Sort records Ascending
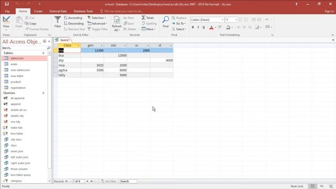Screen dimensions: 336x189 click(73, 18)
